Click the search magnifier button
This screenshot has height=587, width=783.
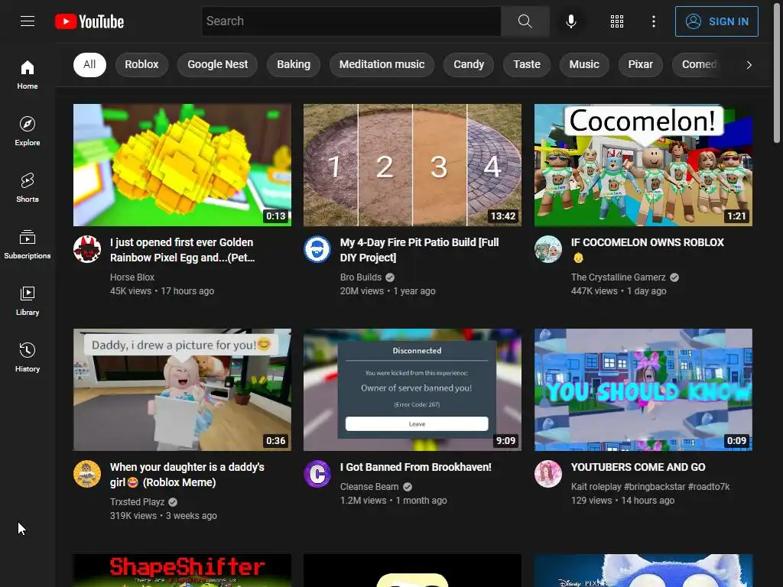coord(525,21)
